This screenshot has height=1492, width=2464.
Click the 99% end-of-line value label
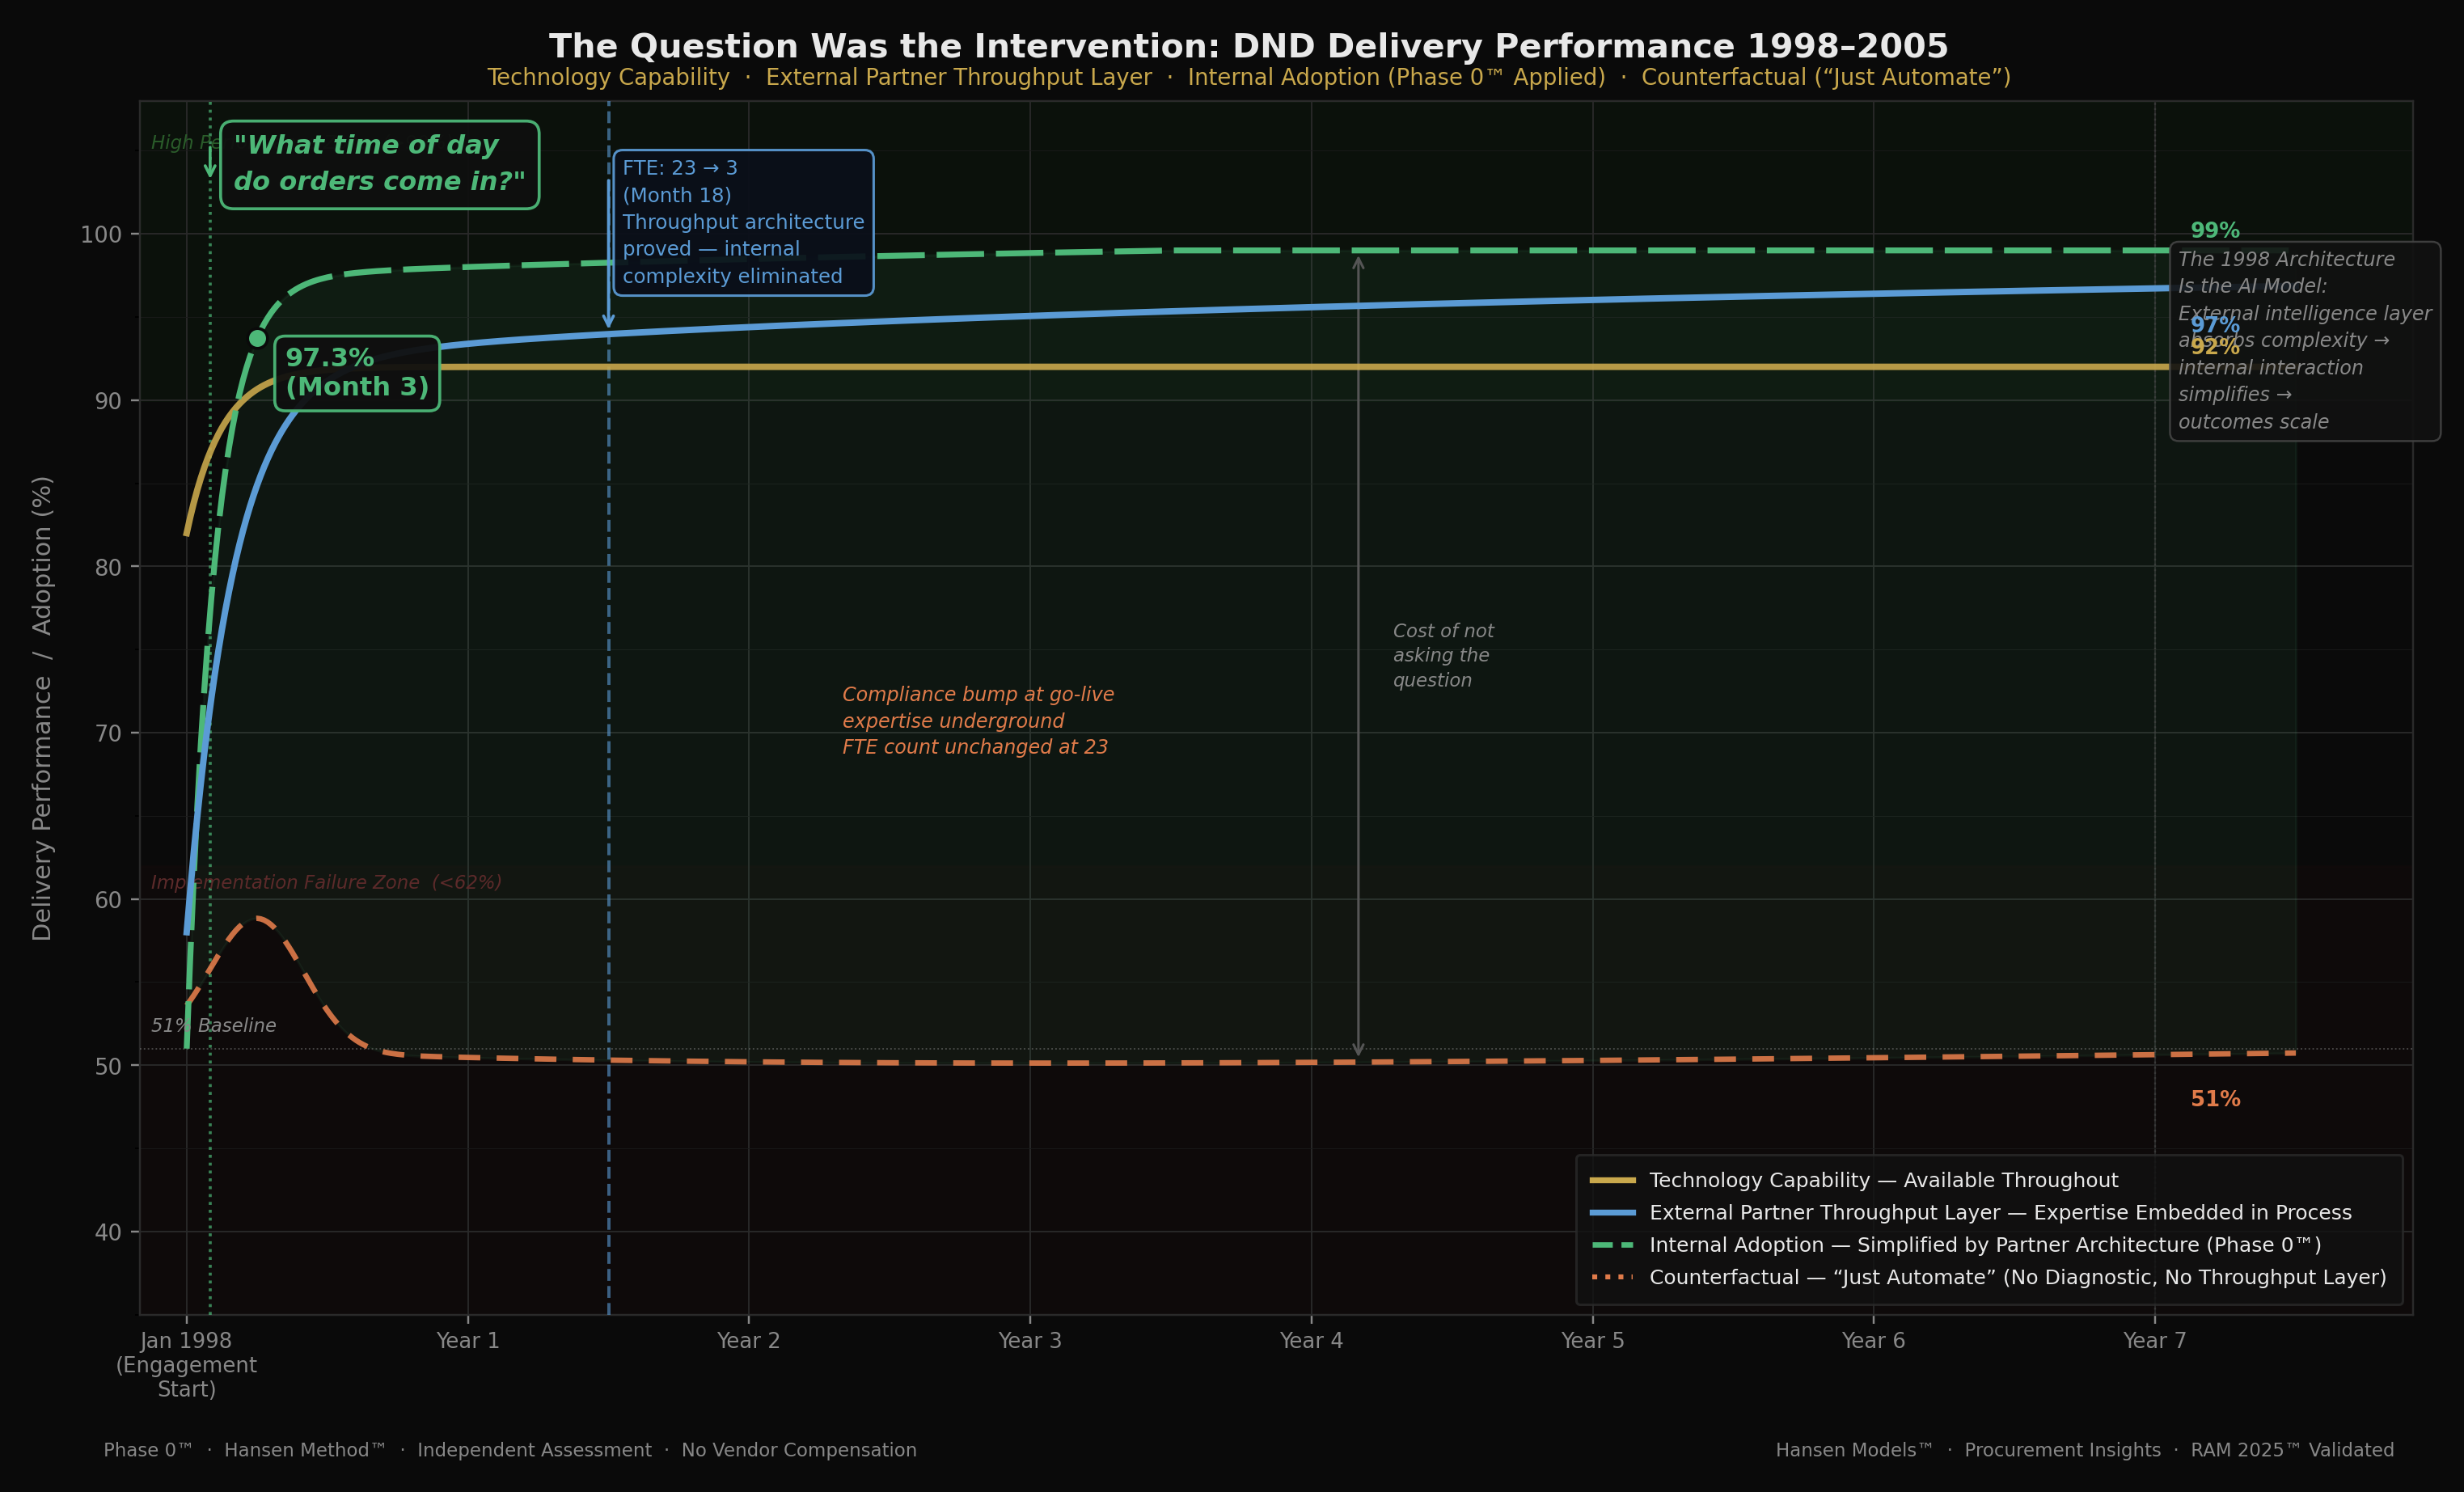(2214, 231)
